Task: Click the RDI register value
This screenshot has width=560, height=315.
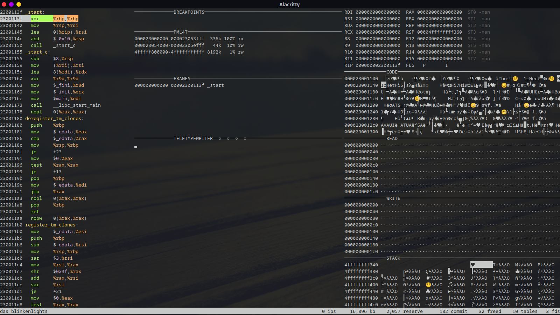Action: click(x=378, y=12)
